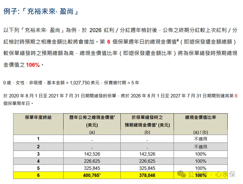This screenshot has height=184, width=243.
Task: Click the column header 於保單繕發時之
Action: pyautogui.click(x=147, y=117)
